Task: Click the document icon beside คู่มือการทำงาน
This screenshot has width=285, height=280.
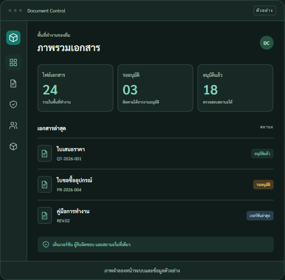Action: (45, 215)
